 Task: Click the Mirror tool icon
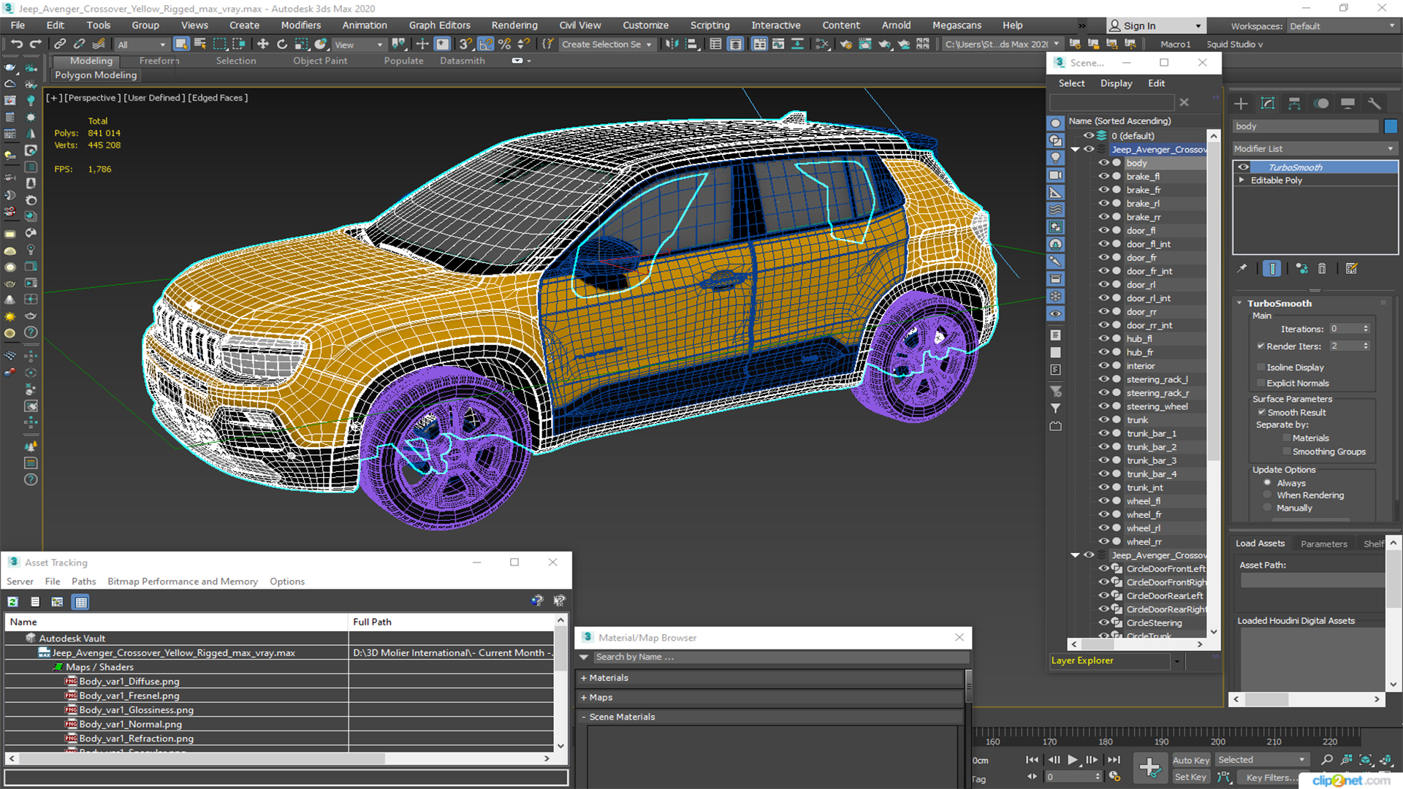pos(672,44)
